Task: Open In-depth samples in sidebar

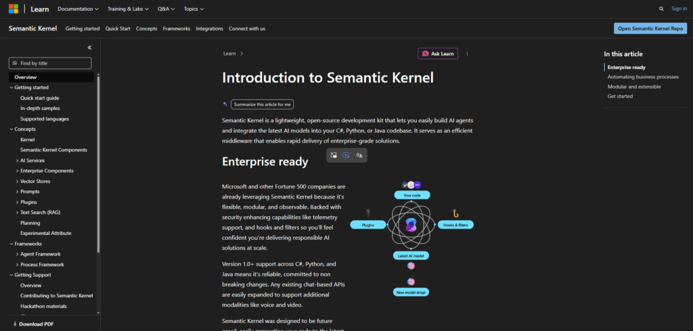Action: tap(40, 108)
